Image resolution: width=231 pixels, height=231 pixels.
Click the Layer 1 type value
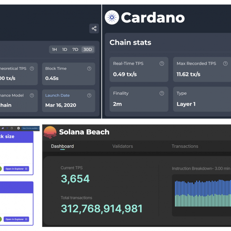[186, 104]
